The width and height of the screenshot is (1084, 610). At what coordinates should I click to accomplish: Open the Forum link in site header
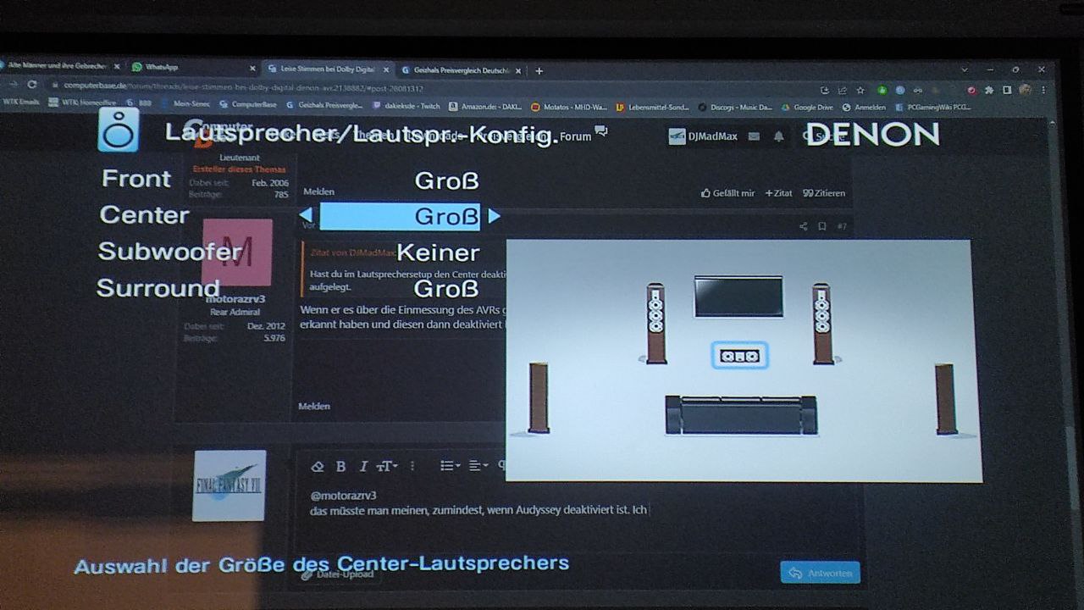click(576, 136)
